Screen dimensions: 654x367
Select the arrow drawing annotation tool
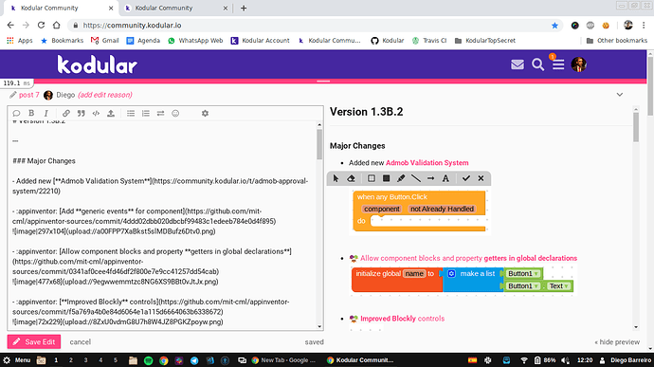(430, 178)
